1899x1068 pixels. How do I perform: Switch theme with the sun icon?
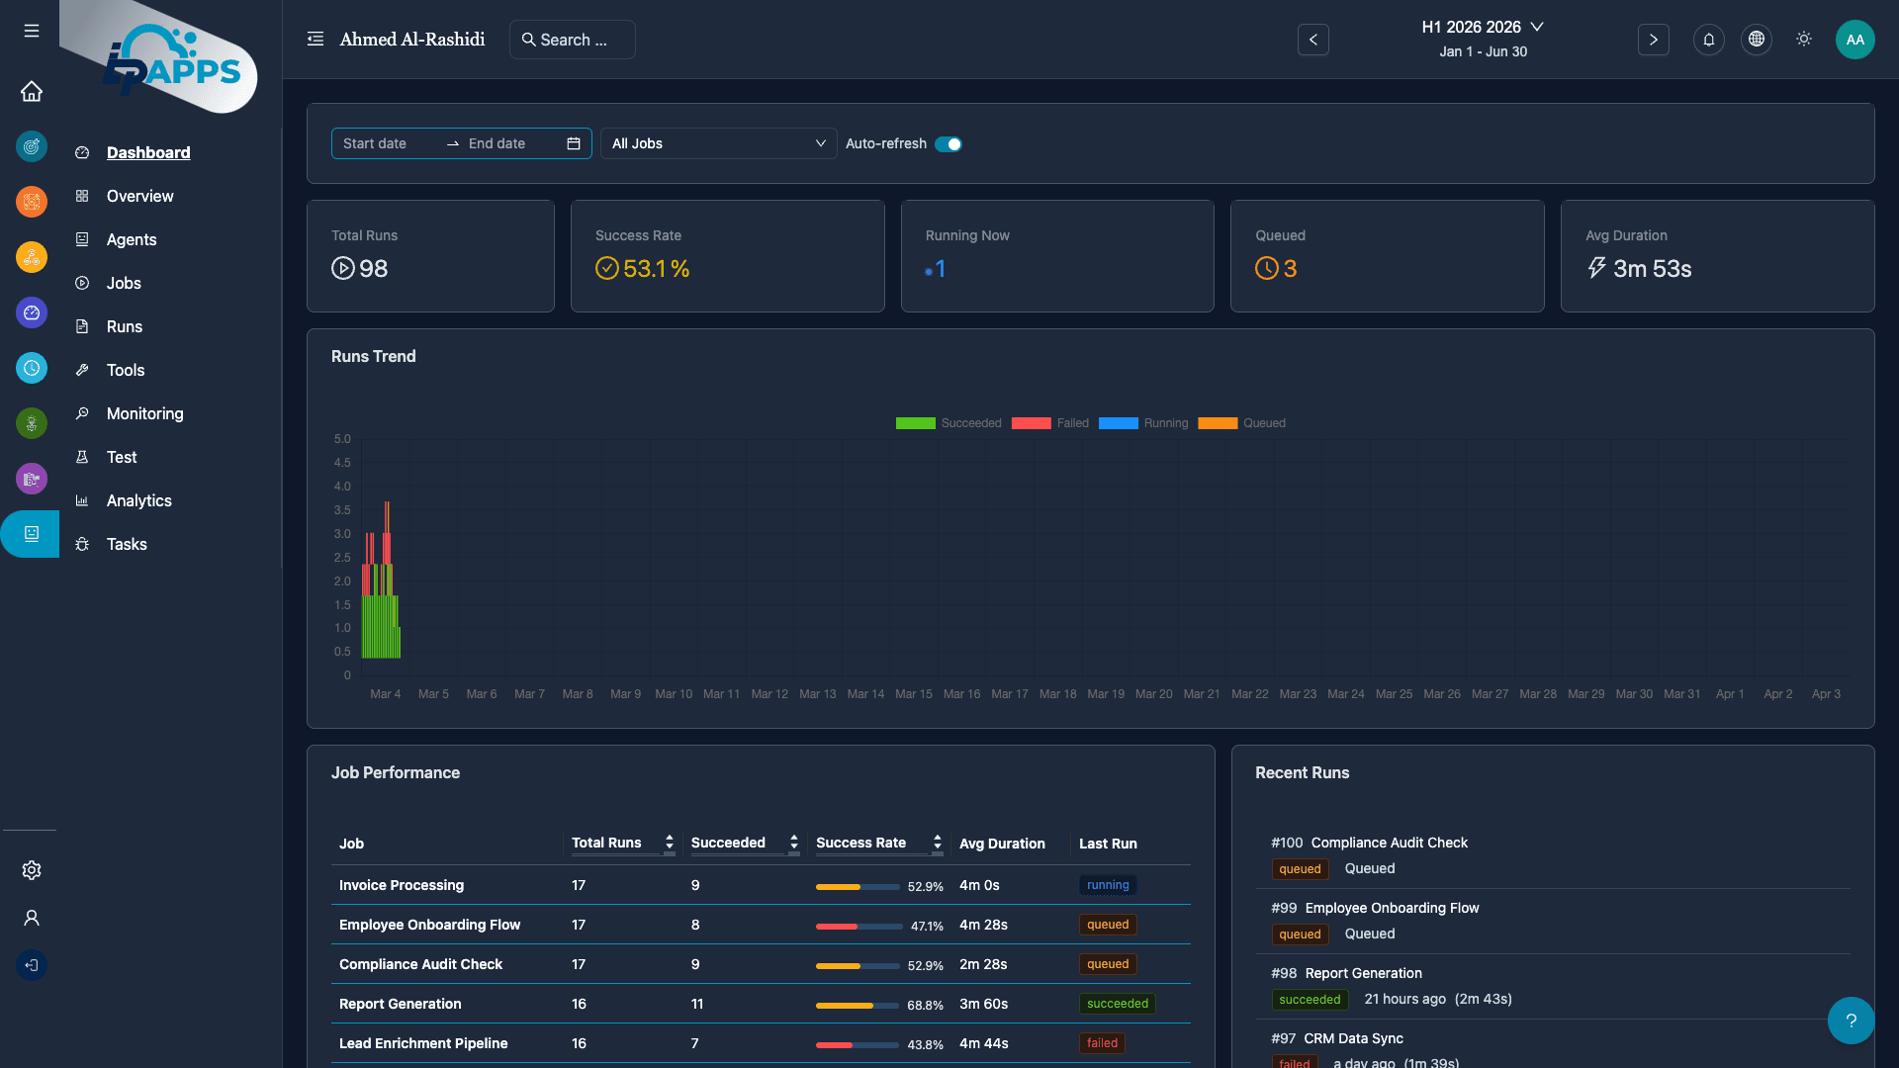tap(1803, 39)
